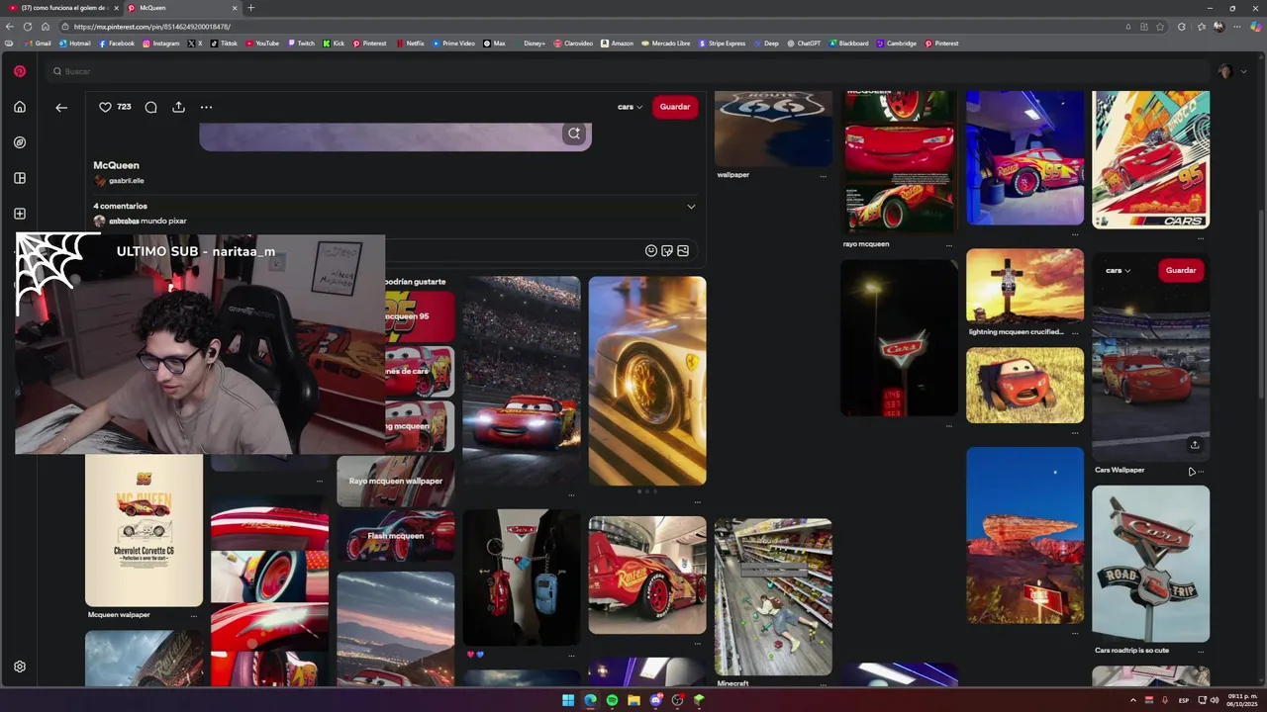This screenshot has width=1267, height=712.
Task: Show hidden system tray icons
Action: coord(1133,700)
